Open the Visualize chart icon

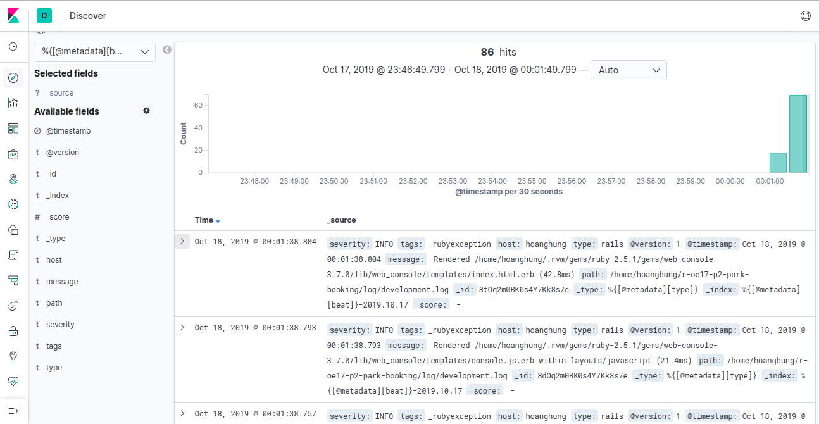tap(13, 103)
